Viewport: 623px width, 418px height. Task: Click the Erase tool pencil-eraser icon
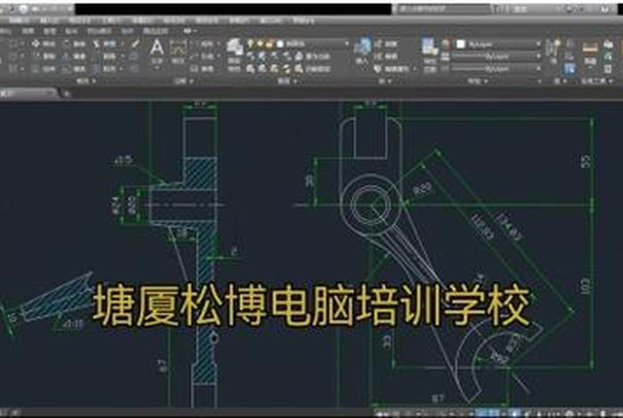(x=135, y=44)
